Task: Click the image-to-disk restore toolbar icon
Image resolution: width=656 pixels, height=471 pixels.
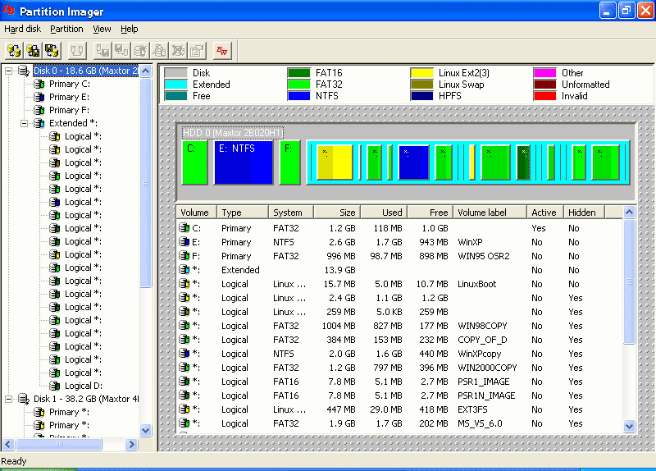Action: 52,51
